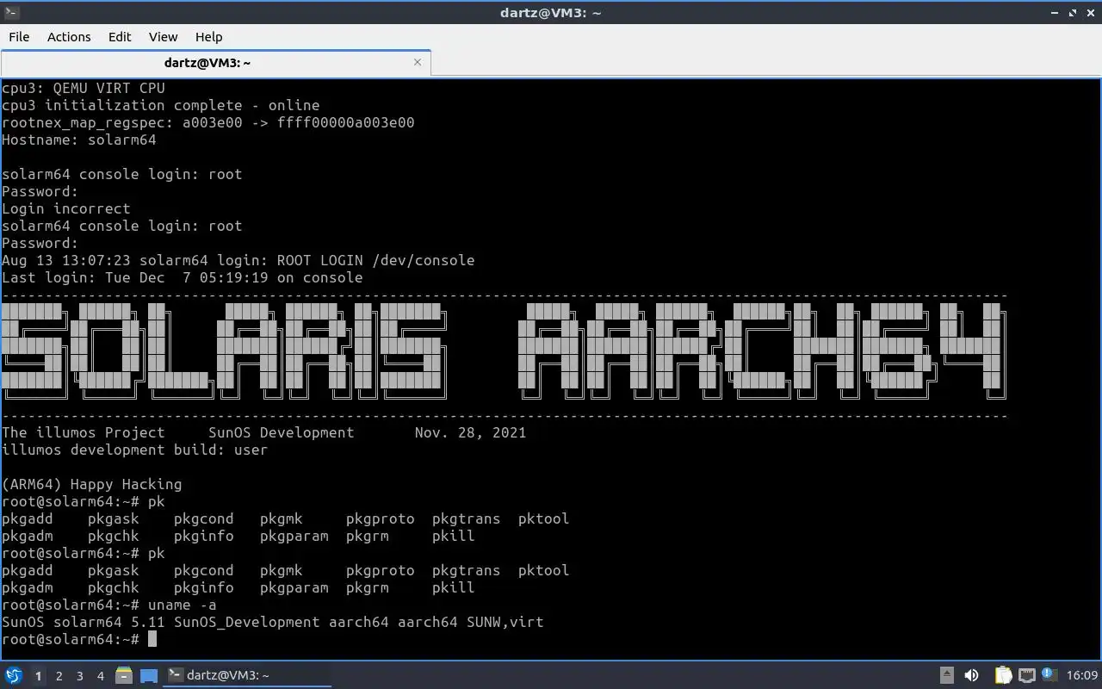Image resolution: width=1102 pixels, height=689 pixels.
Task: Click the 'rootnex_map_regspec' line
Action: coord(208,122)
